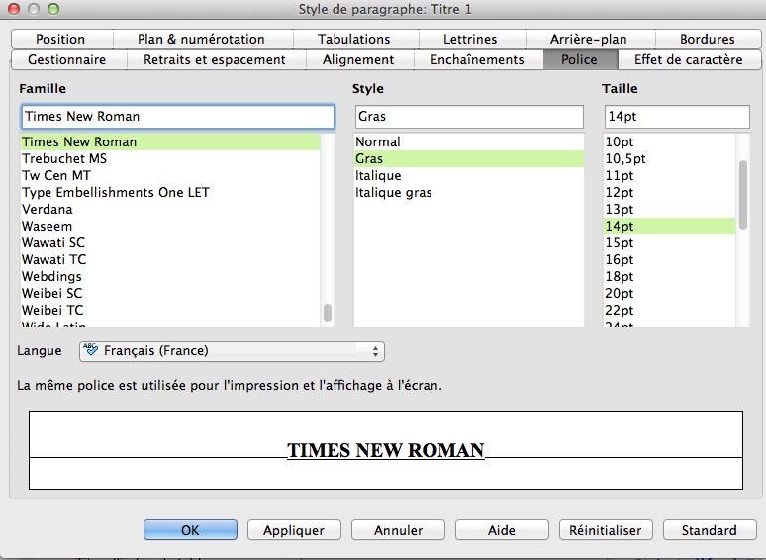Click the spellcheck icon in Langue dropdown
Screen dimensions: 766x560
(x=90, y=349)
